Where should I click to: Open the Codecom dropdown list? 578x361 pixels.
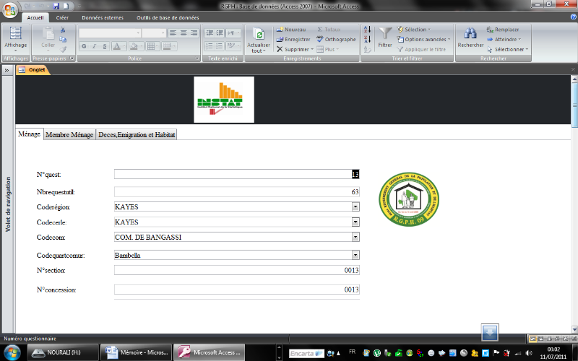pos(355,236)
